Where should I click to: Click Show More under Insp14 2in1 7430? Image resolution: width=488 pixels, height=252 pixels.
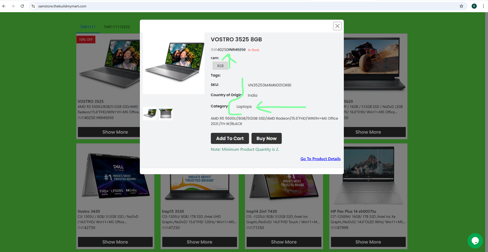tap(284, 242)
